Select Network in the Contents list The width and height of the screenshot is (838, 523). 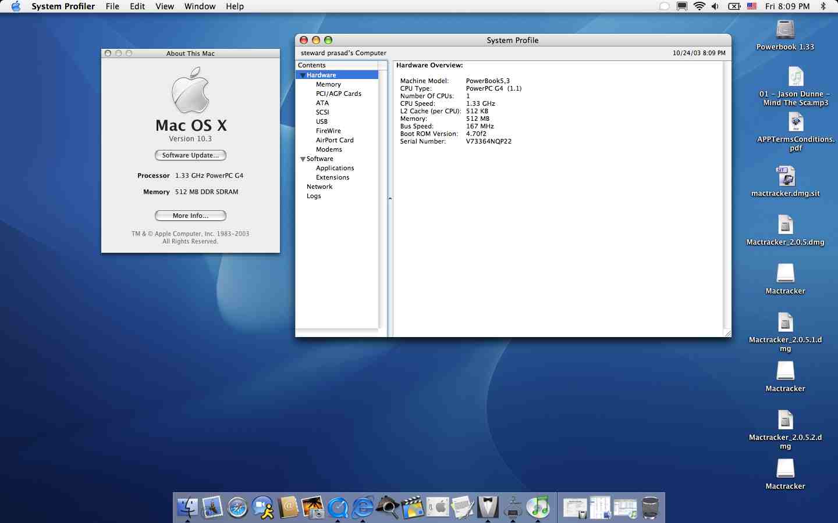(x=319, y=187)
